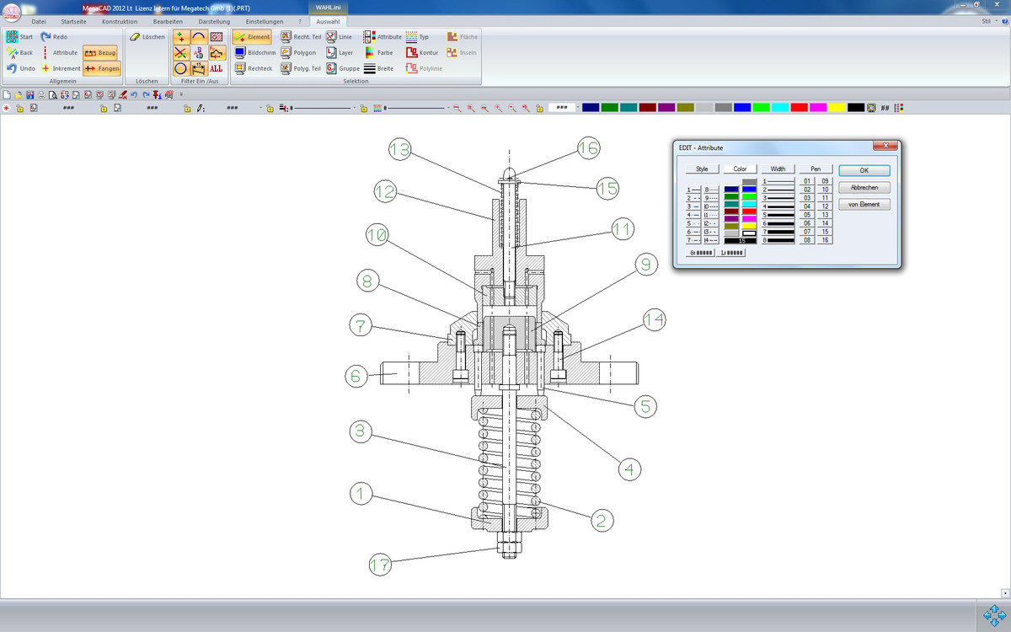
Task: Open dropdown beside the toolbar ### field
Action: [x=577, y=108]
